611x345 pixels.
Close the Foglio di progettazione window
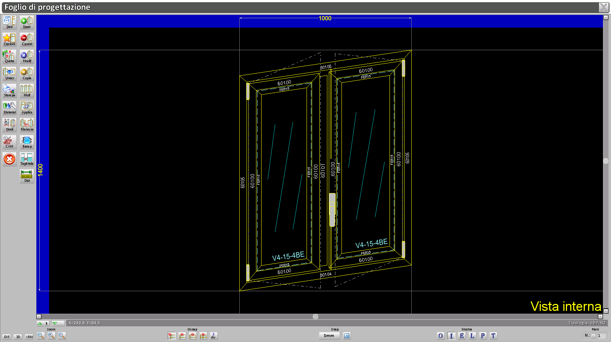tap(603, 7)
